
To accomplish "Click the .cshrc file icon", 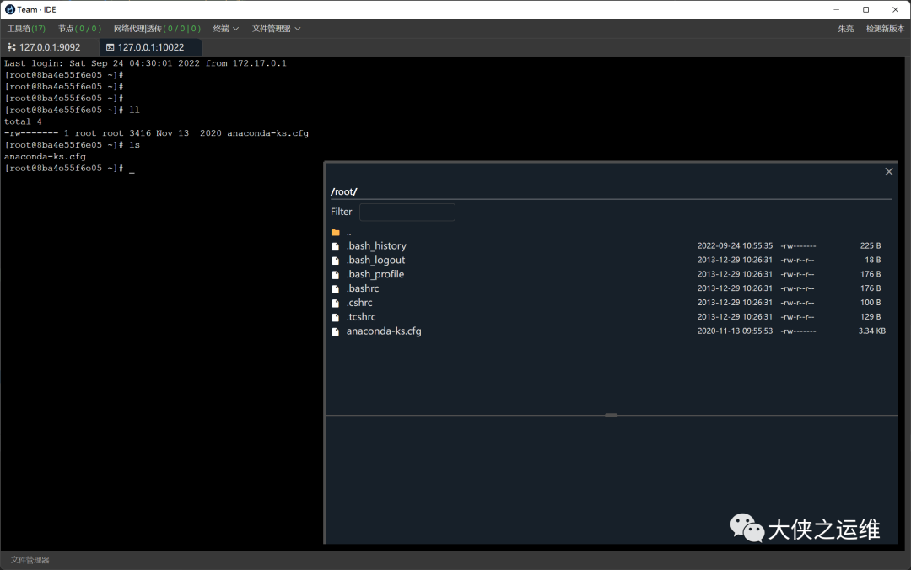I will pos(335,304).
